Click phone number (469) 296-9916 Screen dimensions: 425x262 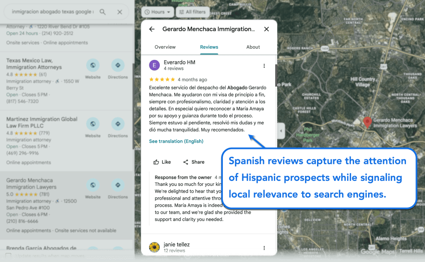click(22, 153)
